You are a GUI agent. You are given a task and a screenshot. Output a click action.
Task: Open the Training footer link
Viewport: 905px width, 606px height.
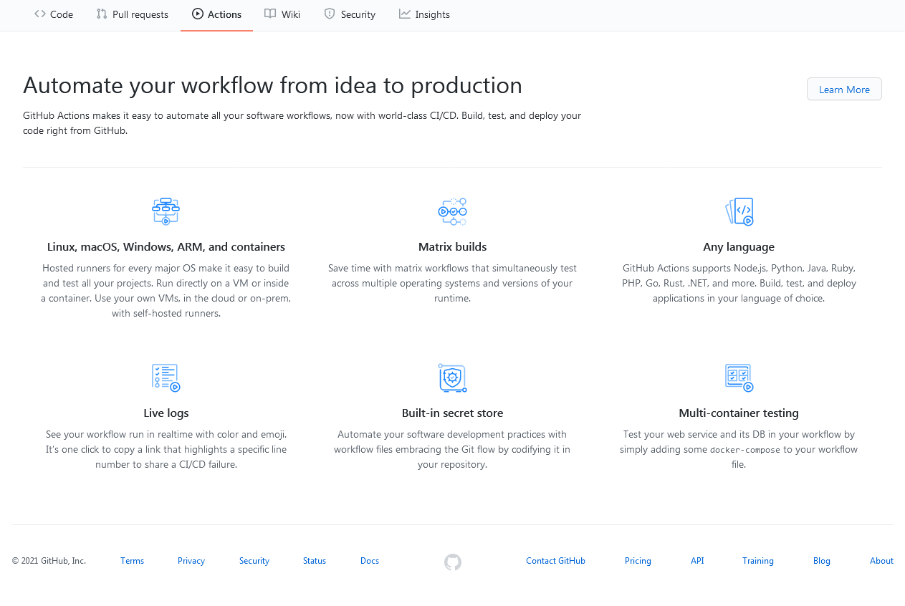758,561
